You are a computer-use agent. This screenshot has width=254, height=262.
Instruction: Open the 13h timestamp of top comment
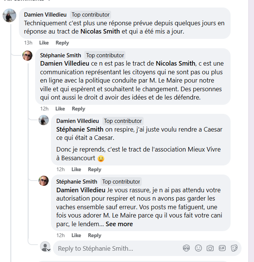point(28,43)
